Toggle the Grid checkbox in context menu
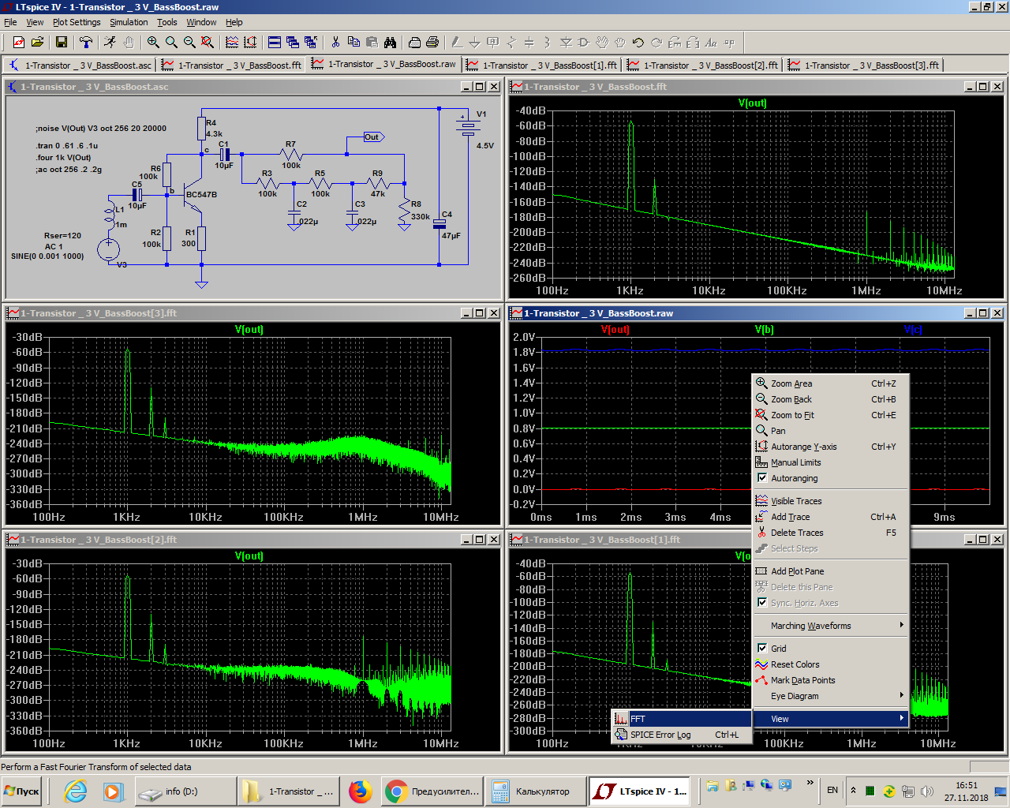 [762, 649]
